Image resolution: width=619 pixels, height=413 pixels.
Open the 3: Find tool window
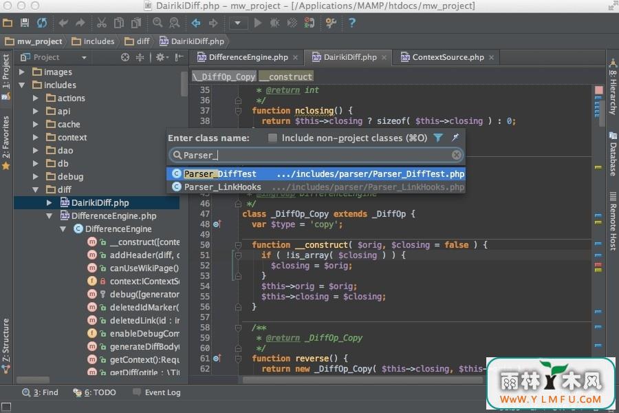click(41, 392)
